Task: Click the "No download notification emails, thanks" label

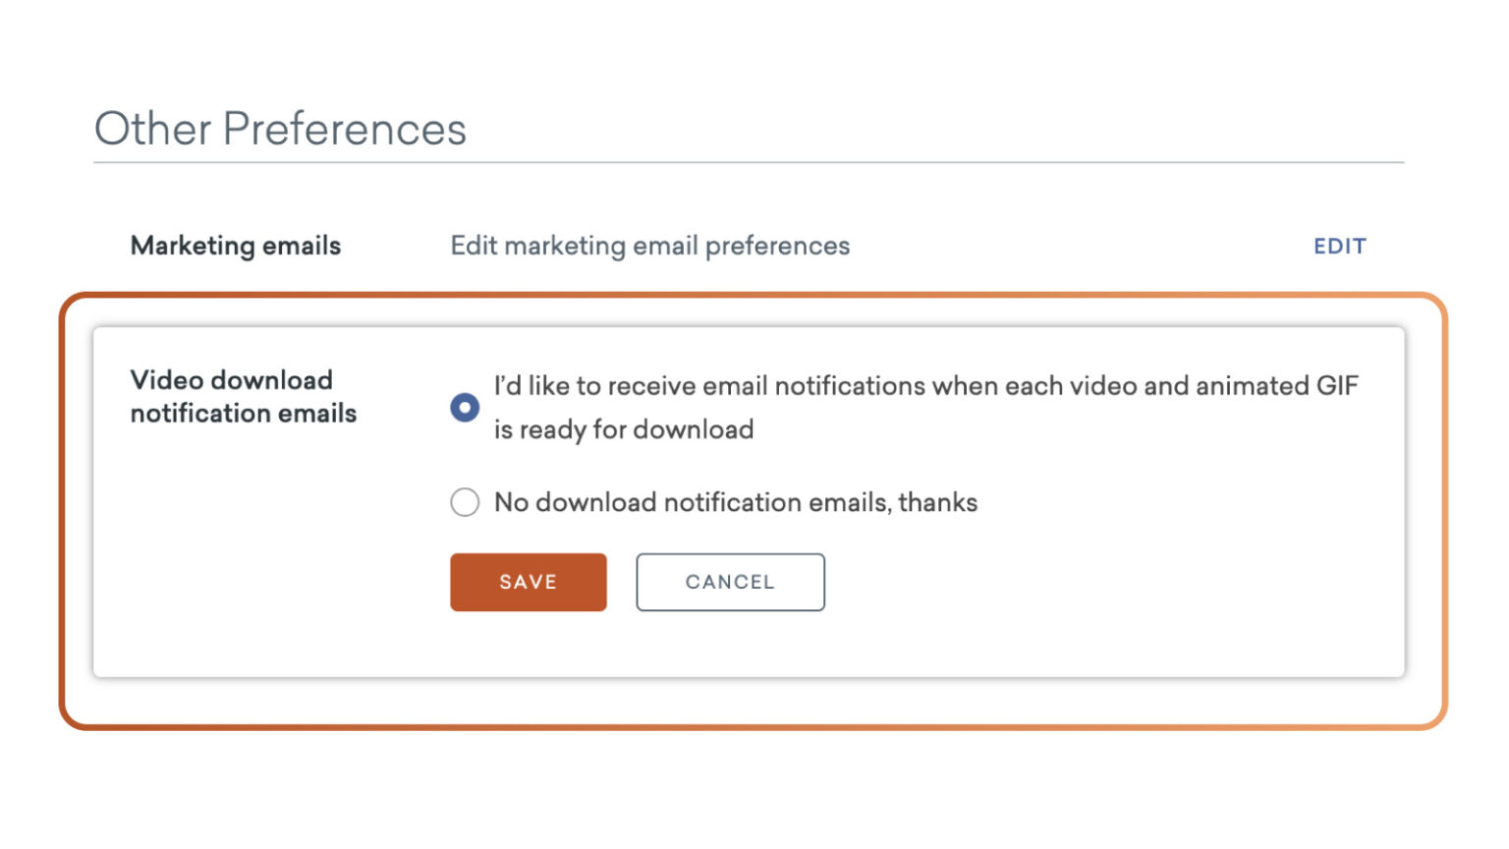Action: 735,502
